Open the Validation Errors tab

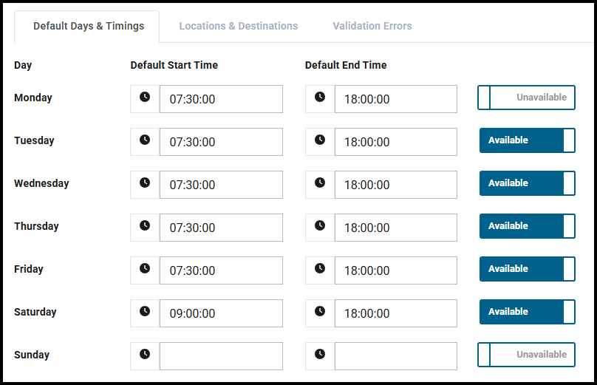pos(372,26)
